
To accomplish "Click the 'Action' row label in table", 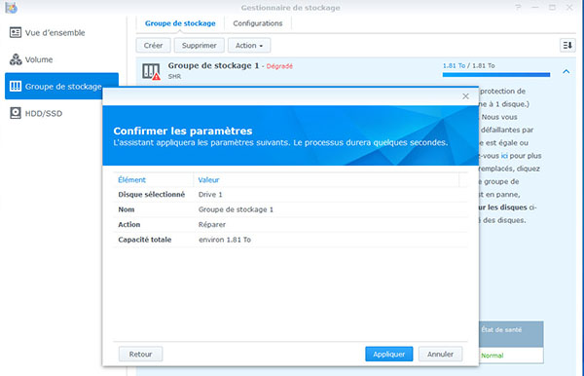I will click(x=128, y=225).
